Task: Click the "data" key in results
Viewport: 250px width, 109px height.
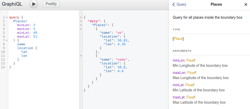Action: point(94,21)
